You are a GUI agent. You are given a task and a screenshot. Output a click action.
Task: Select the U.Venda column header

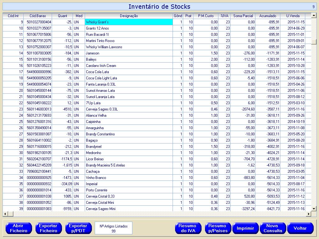pos(293,16)
